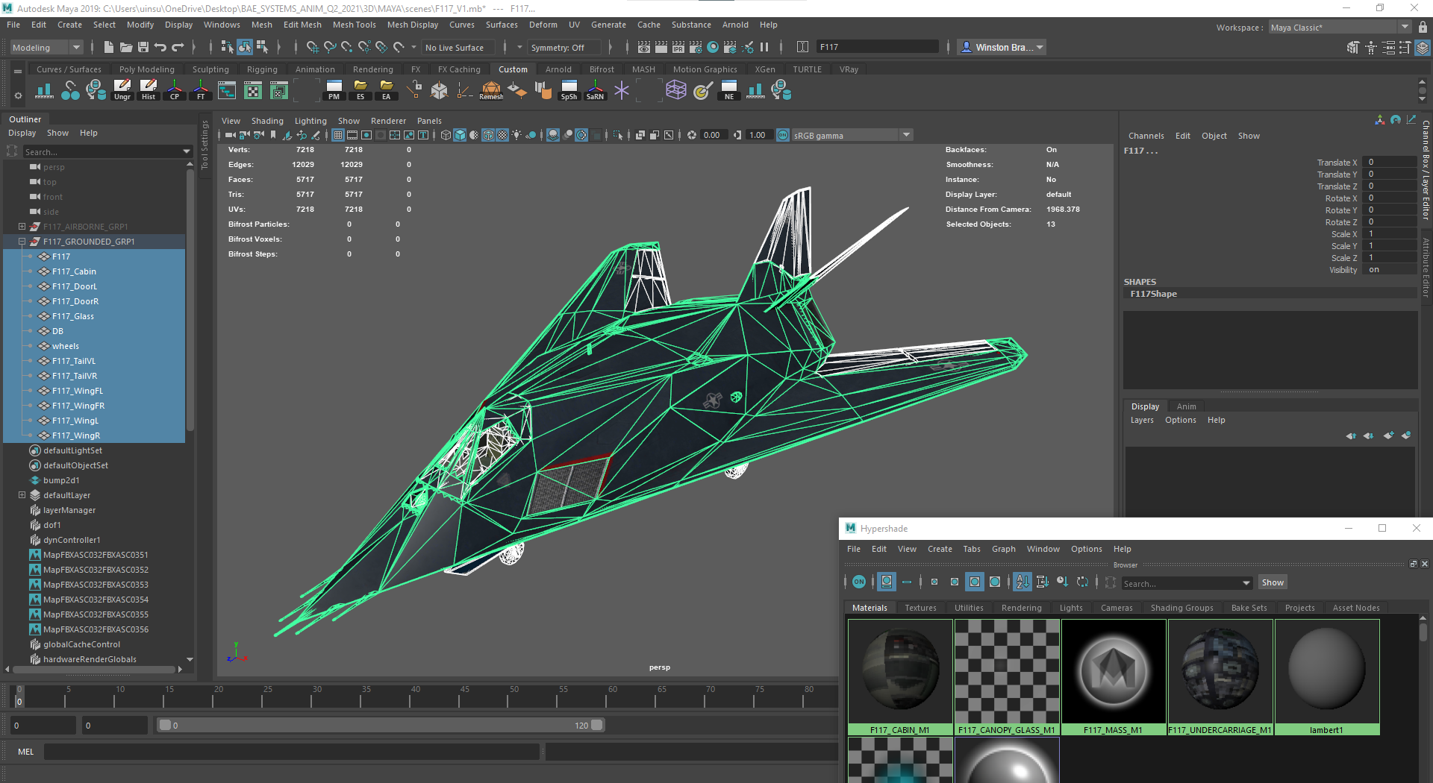Click the MEL command line input
The width and height of the screenshot is (1433, 783).
[x=291, y=752]
